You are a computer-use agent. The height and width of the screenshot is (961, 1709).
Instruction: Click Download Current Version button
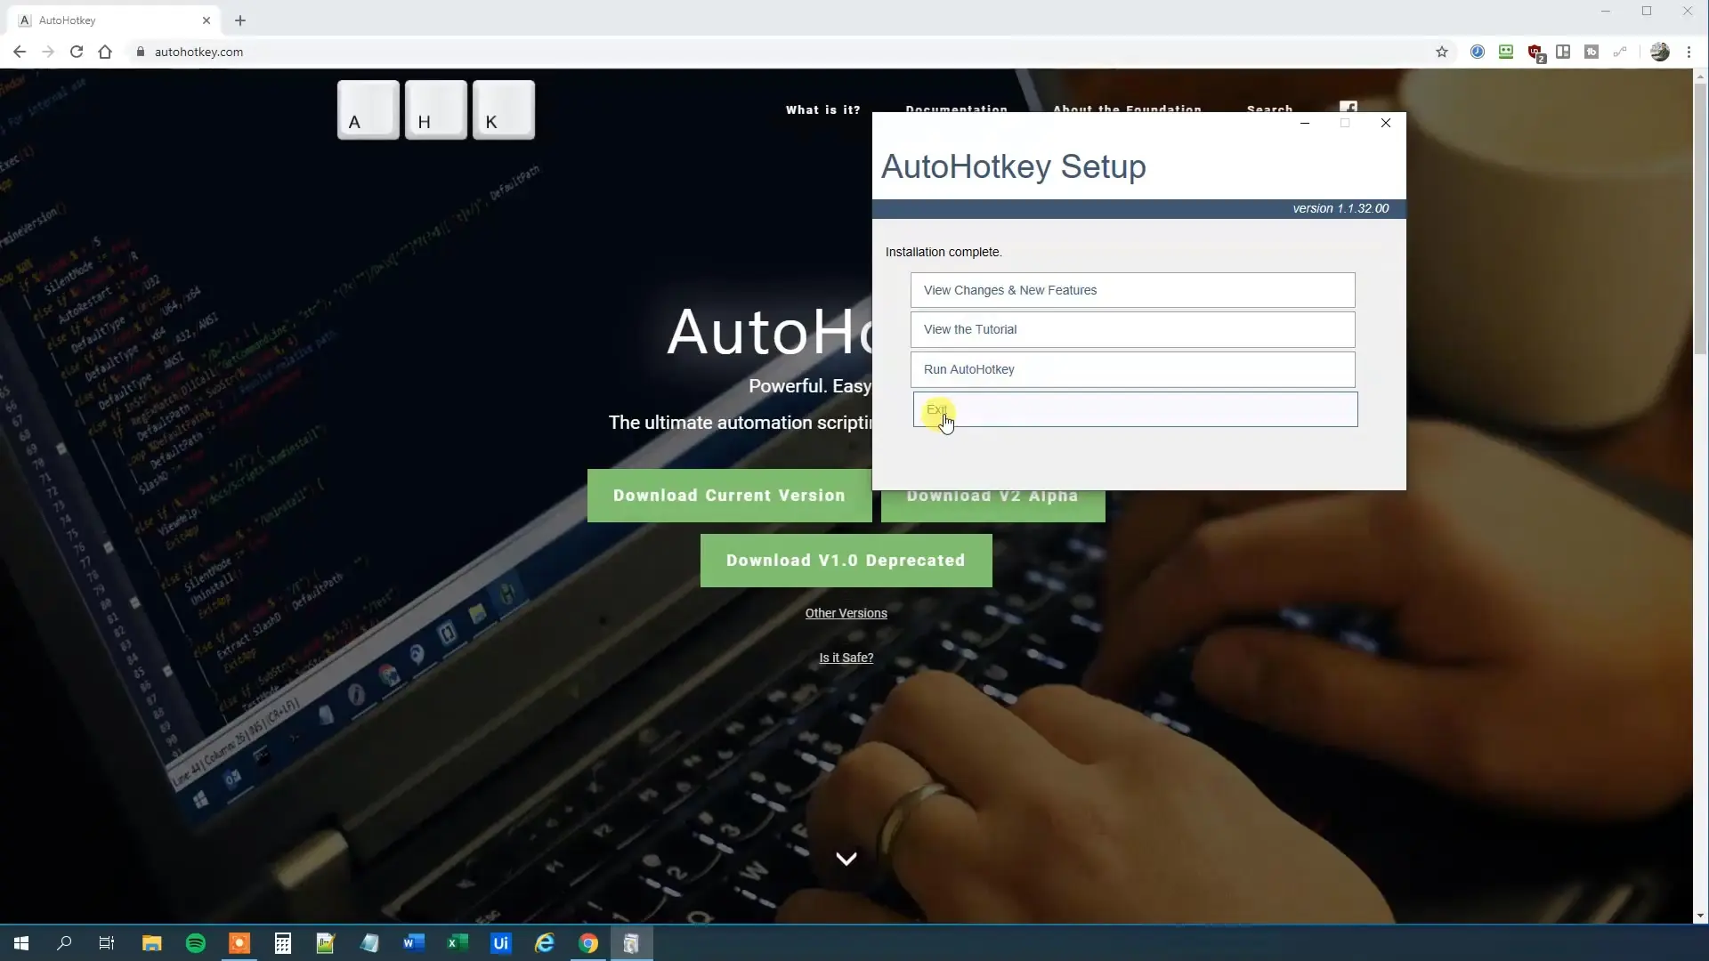pos(729,496)
